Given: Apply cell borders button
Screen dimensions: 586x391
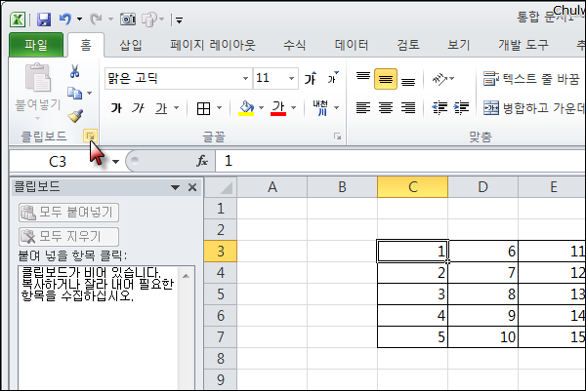Looking at the screenshot, I should 204,108.
